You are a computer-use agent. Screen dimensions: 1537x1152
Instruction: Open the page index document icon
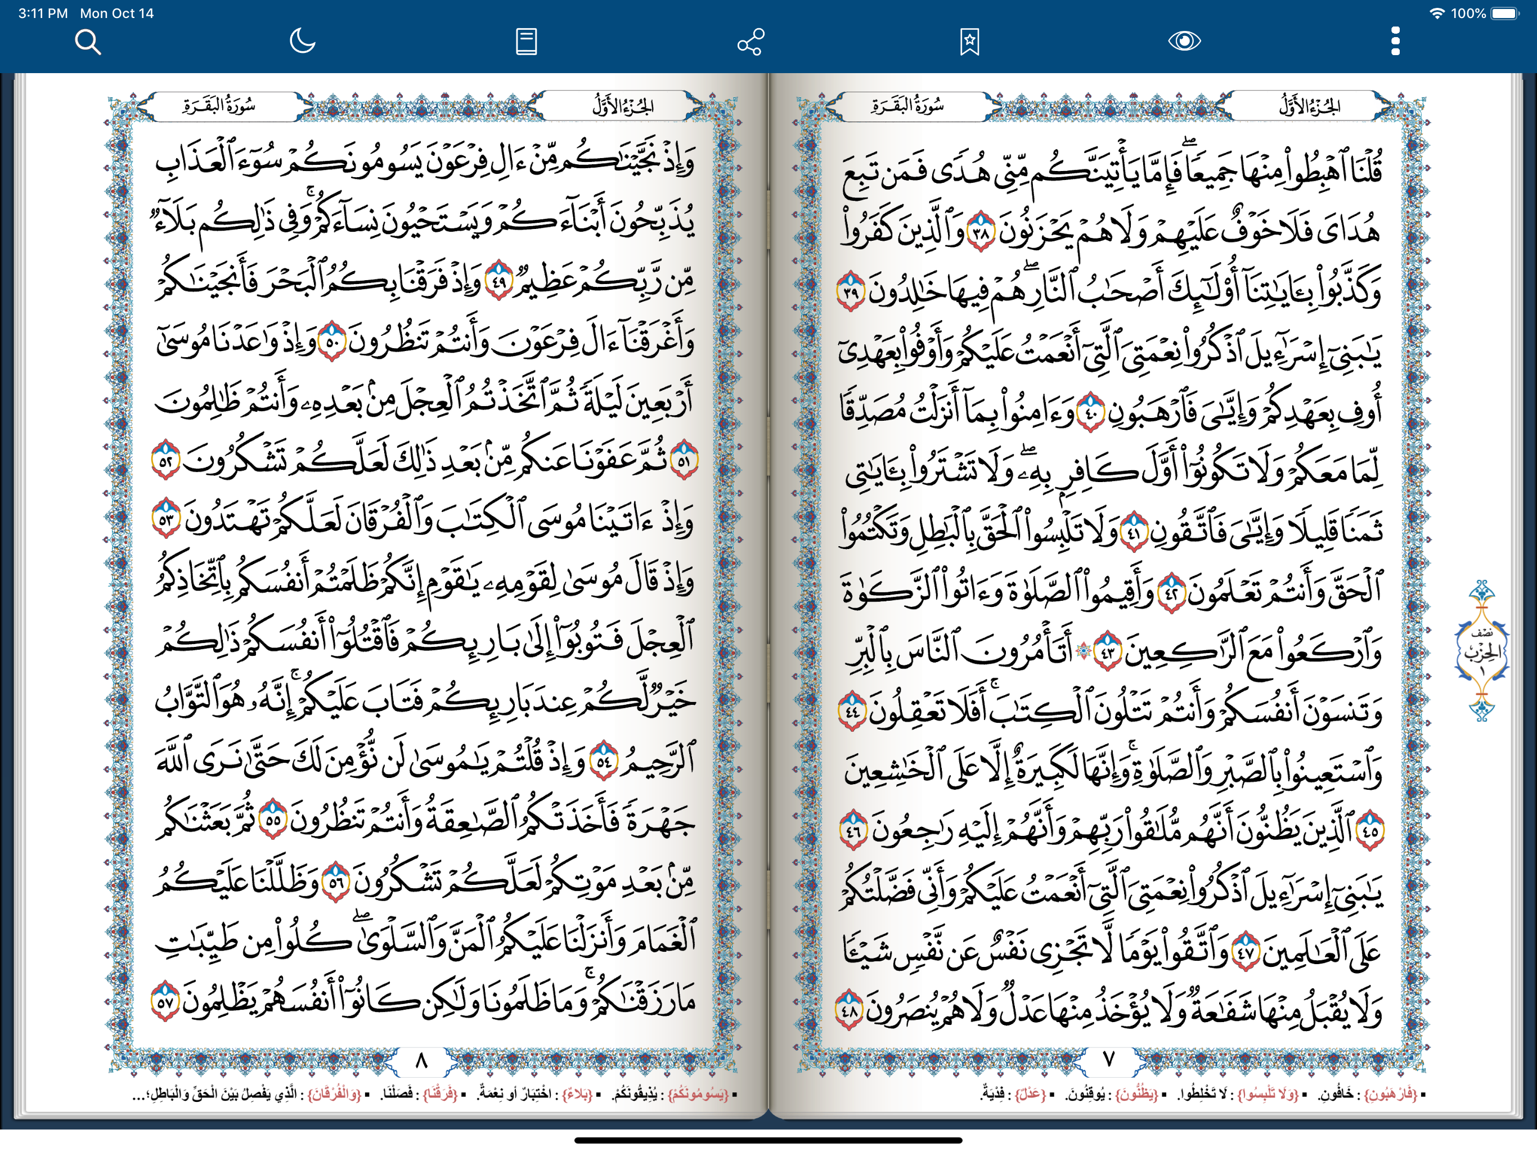coord(526,42)
